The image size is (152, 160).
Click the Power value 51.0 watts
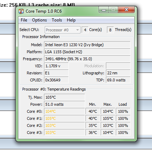pyautogui.click(x=64, y=104)
